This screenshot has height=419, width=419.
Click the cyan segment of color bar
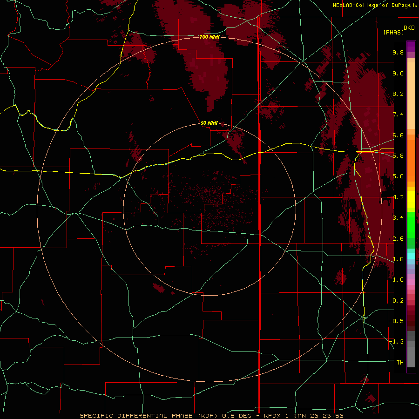click(x=411, y=256)
